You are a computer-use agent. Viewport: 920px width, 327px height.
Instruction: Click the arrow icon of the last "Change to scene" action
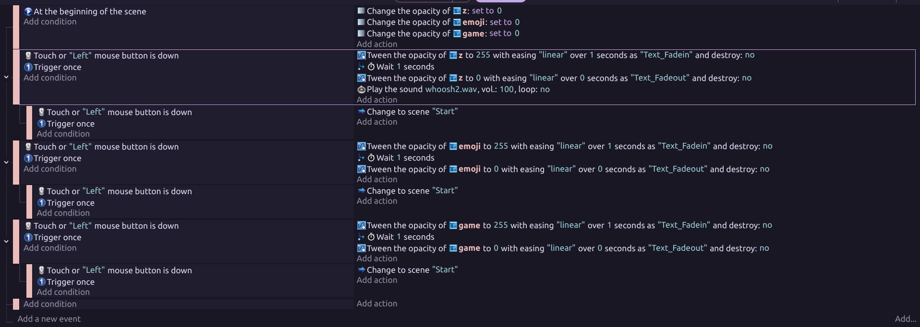tap(362, 269)
